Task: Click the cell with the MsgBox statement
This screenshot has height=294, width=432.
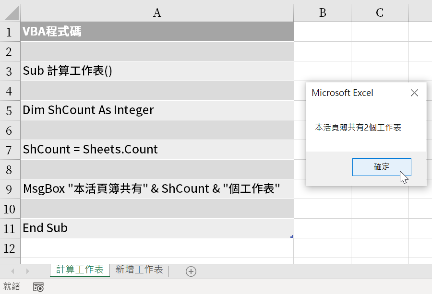Action: (x=157, y=189)
